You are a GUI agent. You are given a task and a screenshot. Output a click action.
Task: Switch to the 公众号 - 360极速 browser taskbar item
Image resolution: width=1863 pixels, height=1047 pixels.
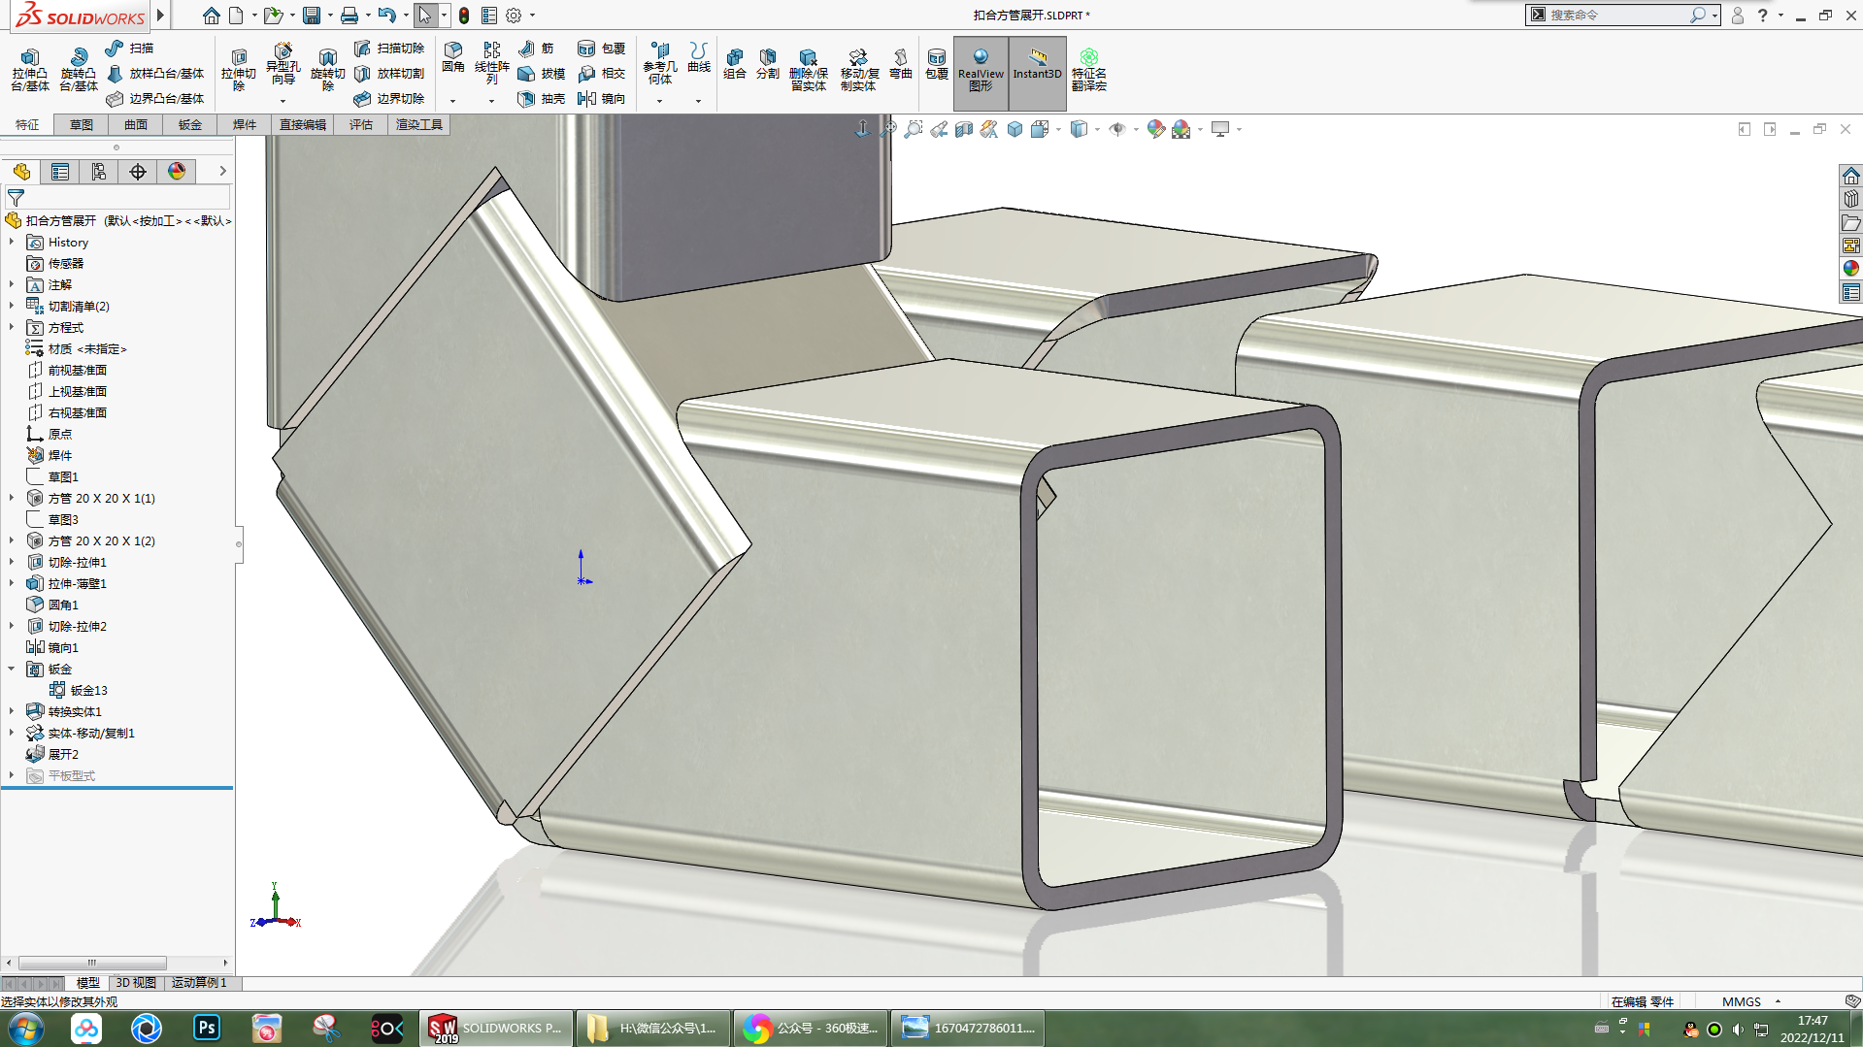[811, 1029]
